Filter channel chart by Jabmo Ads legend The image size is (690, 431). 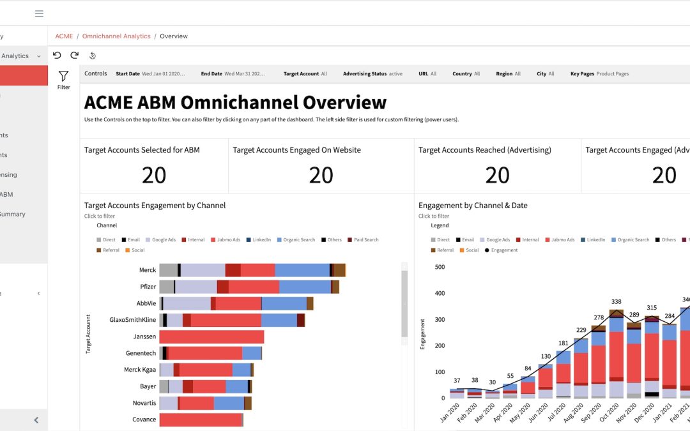click(226, 239)
